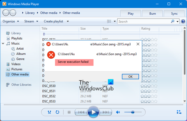The image size is (187, 121).
Task: Select Other media in the navigation pane
Action: pos(17,74)
